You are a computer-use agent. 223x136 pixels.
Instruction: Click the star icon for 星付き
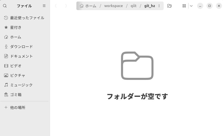click(x=6, y=27)
